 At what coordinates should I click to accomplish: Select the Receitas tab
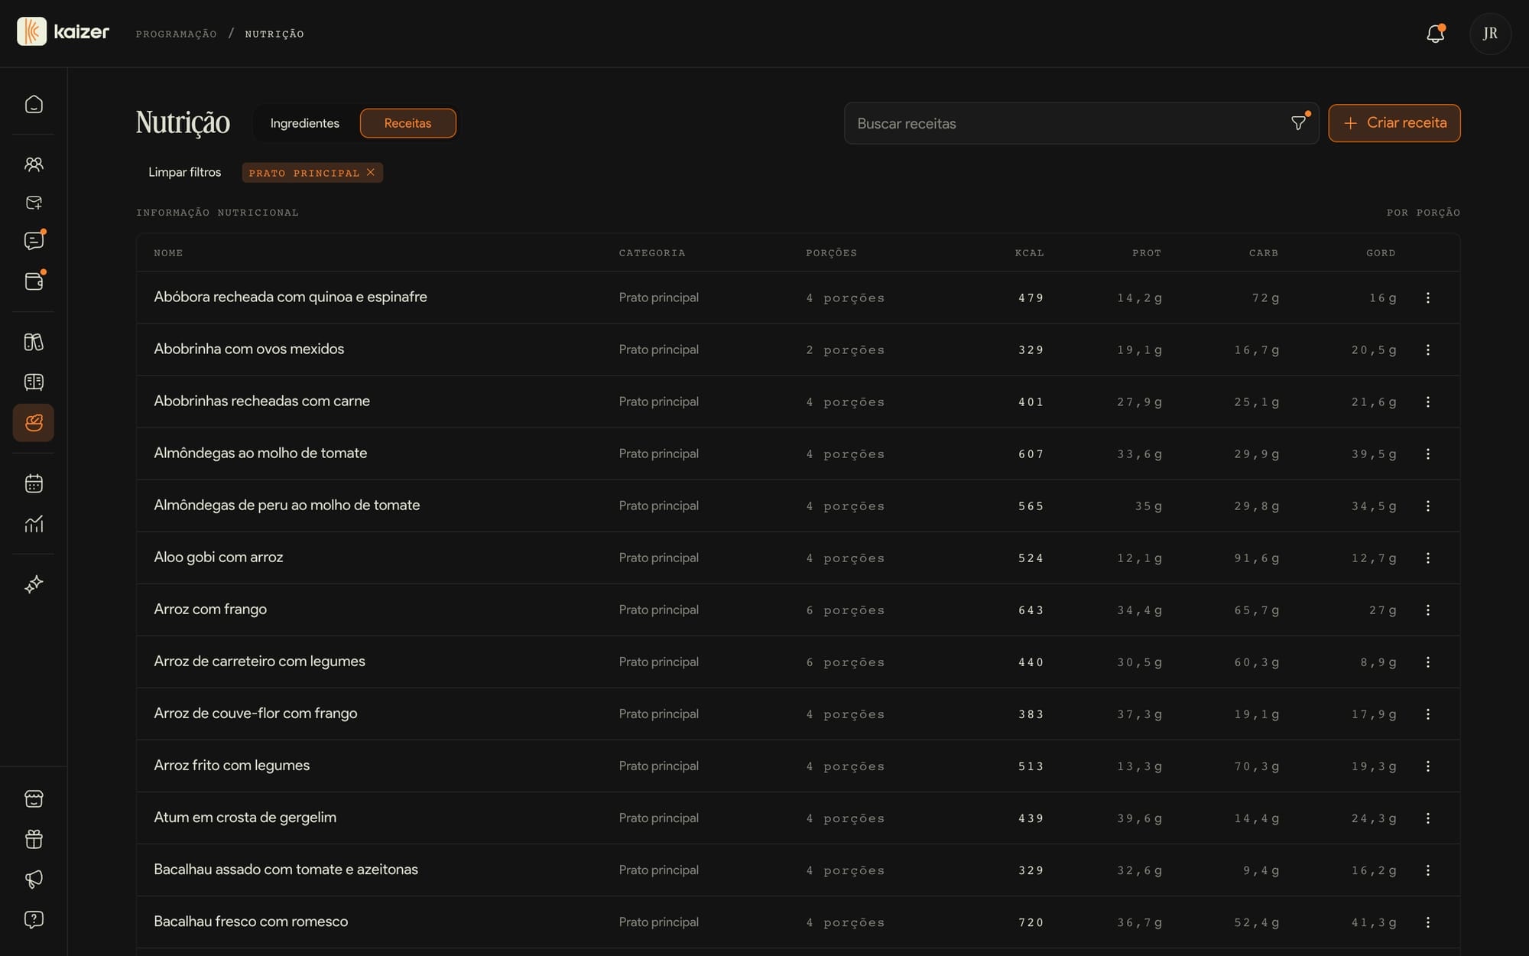click(x=407, y=123)
